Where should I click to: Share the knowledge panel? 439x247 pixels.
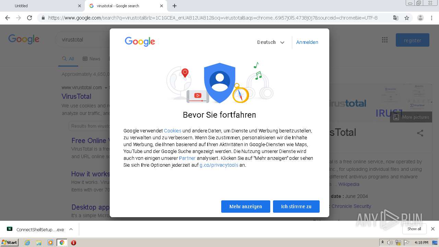(x=420, y=133)
